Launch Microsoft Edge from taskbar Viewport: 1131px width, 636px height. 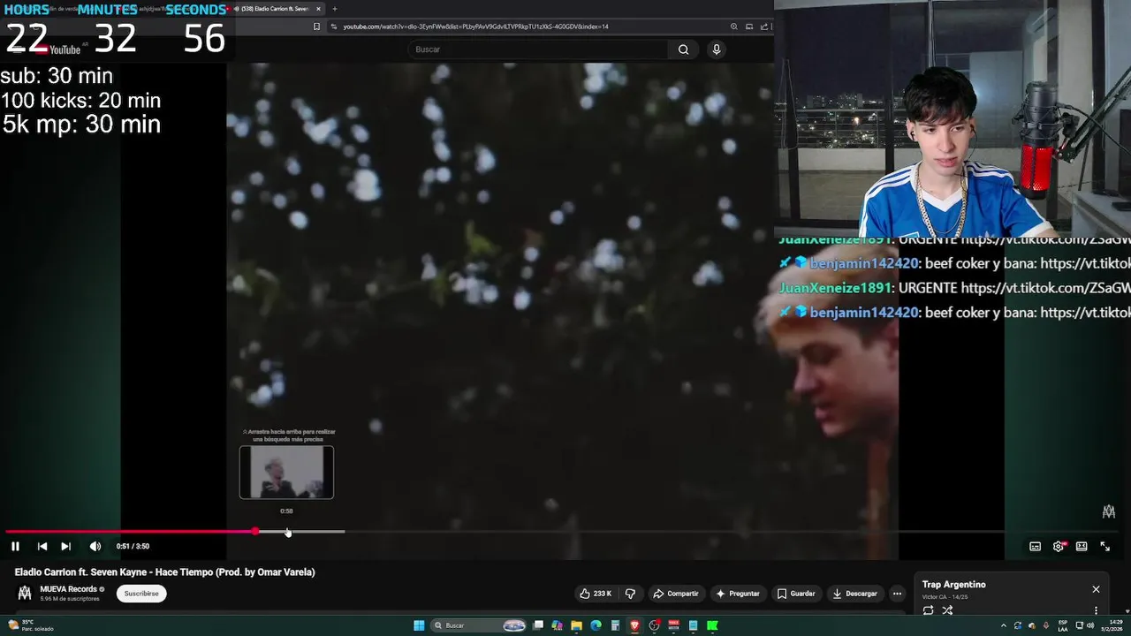point(596,625)
